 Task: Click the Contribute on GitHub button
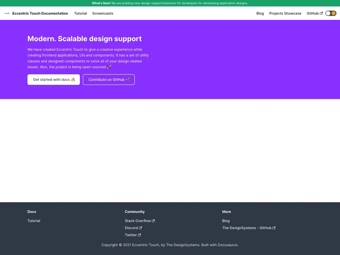[109, 79]
